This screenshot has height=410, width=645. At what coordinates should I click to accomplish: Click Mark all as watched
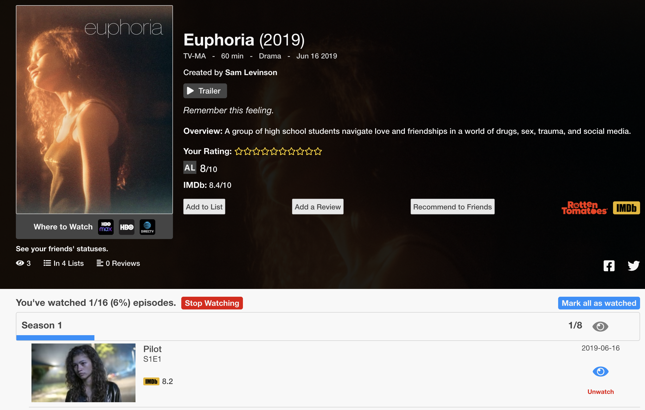(599, 303)
